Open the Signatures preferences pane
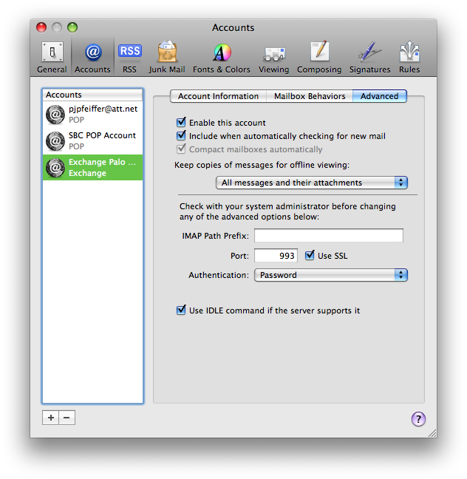Screen dimensions: 467x479 [x=369, y=58]
